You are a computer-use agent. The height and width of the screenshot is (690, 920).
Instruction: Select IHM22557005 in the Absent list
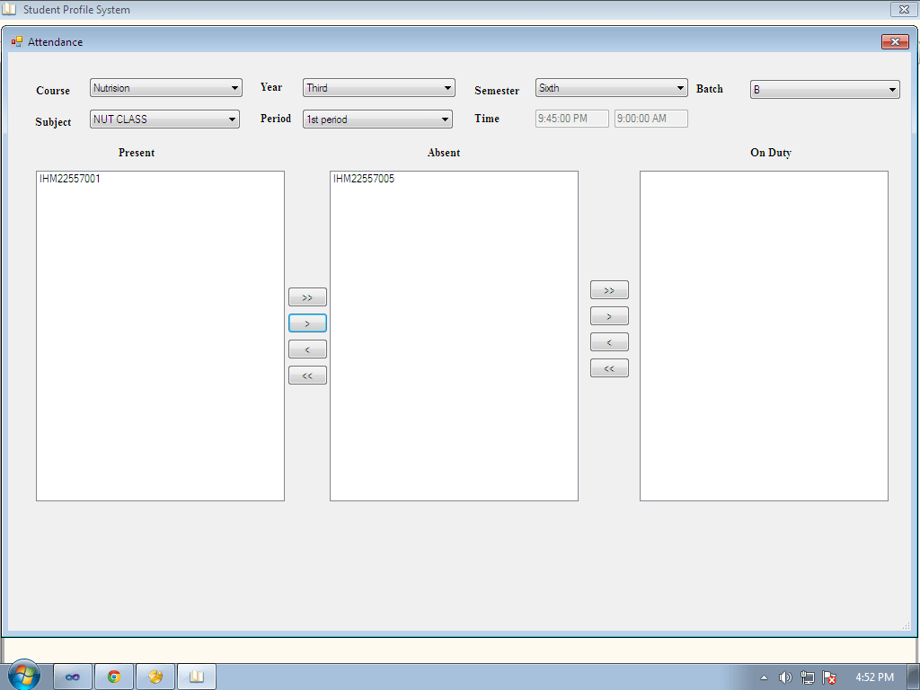point(364,179)
